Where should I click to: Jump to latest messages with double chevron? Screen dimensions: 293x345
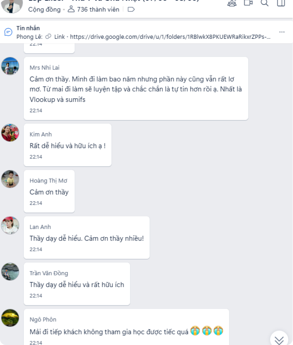[279, 339]
